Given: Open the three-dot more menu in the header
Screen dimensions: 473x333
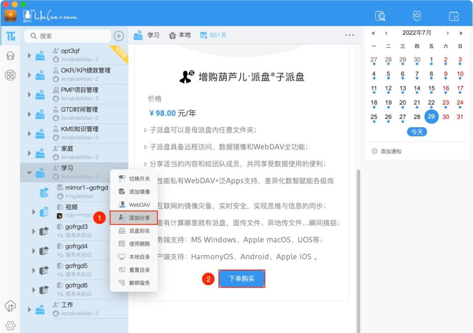Looking at the screenshot, I should pyautogui.click(x=349, y=35).
